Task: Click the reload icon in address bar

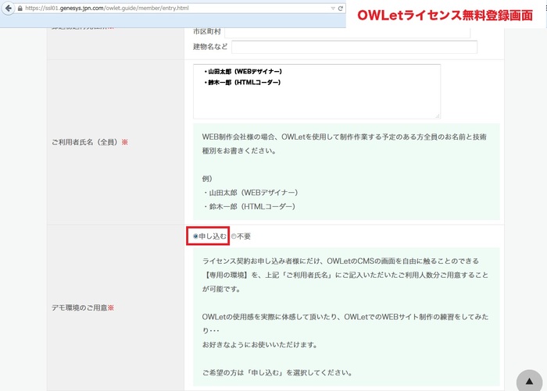Action: coord(341,9)
